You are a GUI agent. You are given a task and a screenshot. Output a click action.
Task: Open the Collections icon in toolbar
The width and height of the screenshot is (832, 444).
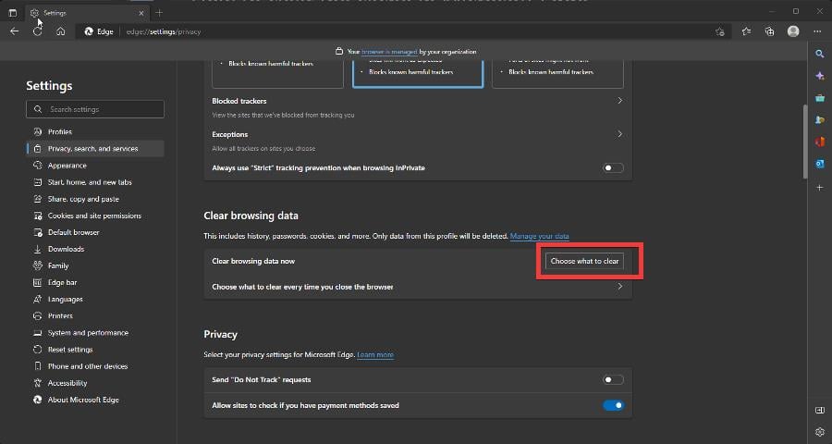[769, 31]
